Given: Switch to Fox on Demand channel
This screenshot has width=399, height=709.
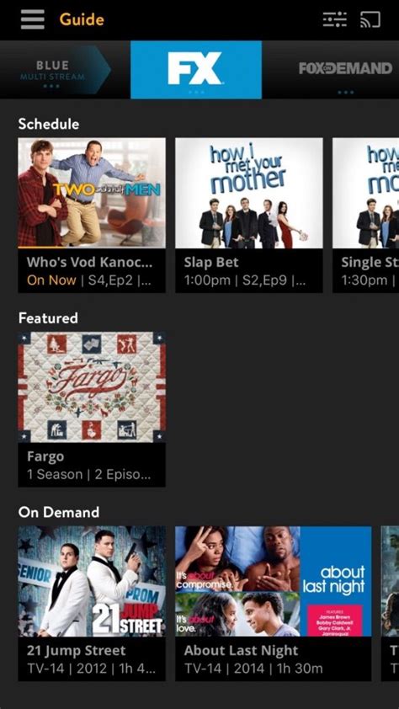Looking at the screenshot, I should 346,68.
